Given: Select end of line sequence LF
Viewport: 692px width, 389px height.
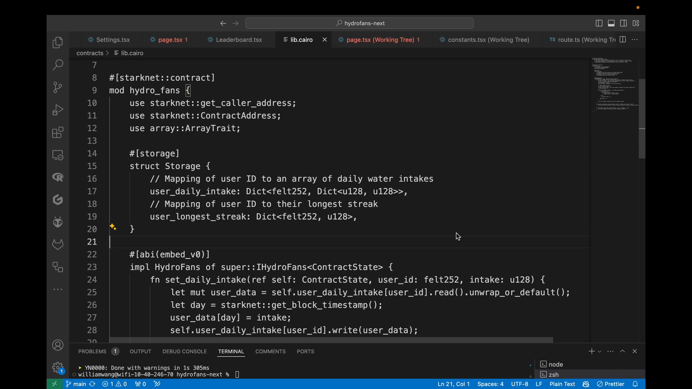Looking at the screenshot, I should tap(539, 384).
